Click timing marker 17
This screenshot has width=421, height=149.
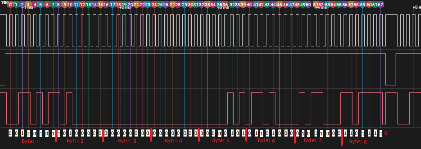[113, 5]
